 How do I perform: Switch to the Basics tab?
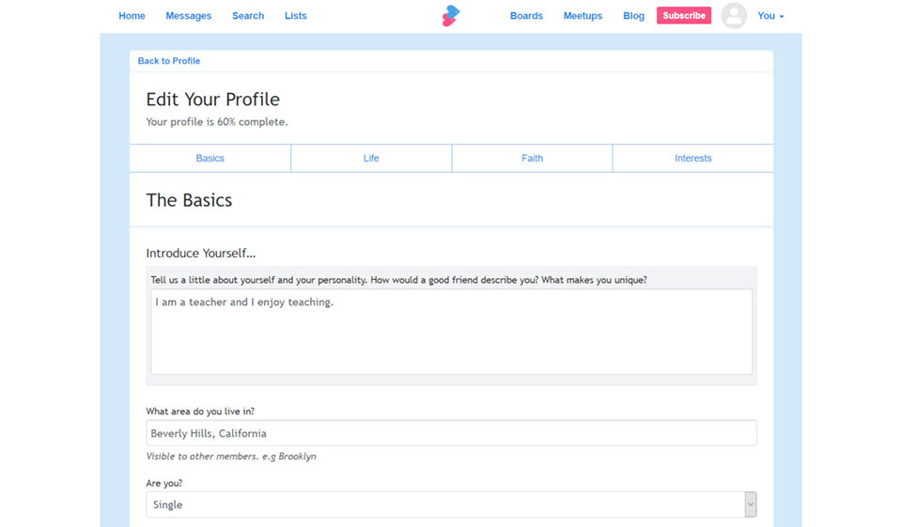coord(210,158)
